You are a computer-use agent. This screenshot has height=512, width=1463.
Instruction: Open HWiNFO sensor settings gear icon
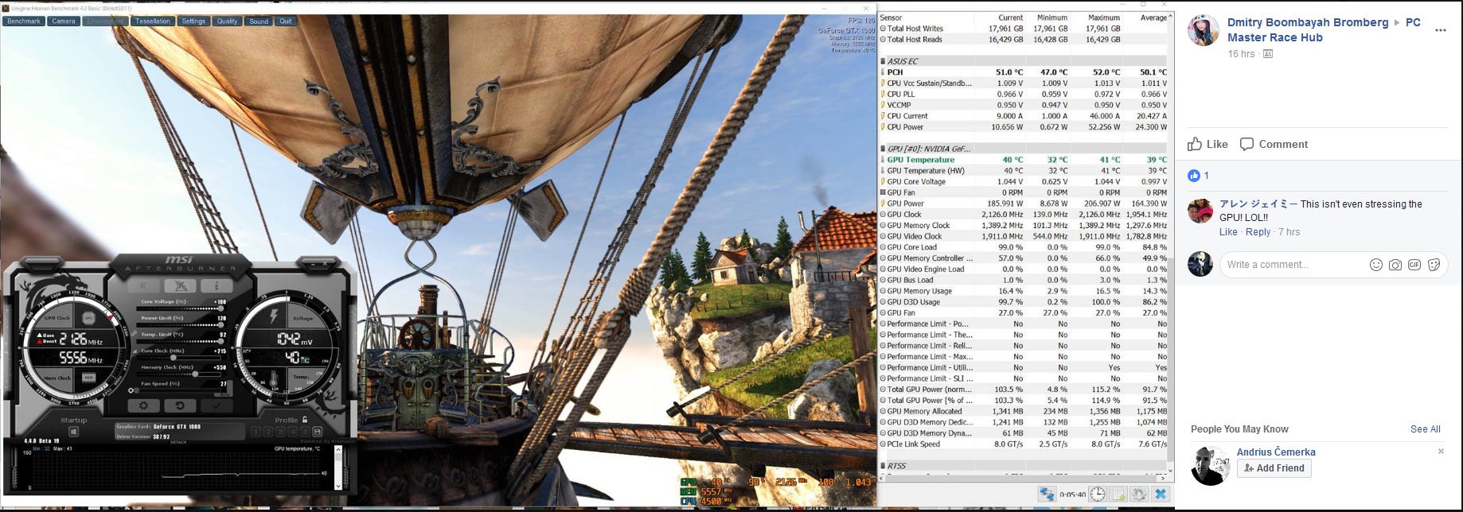click(1139, 495)
